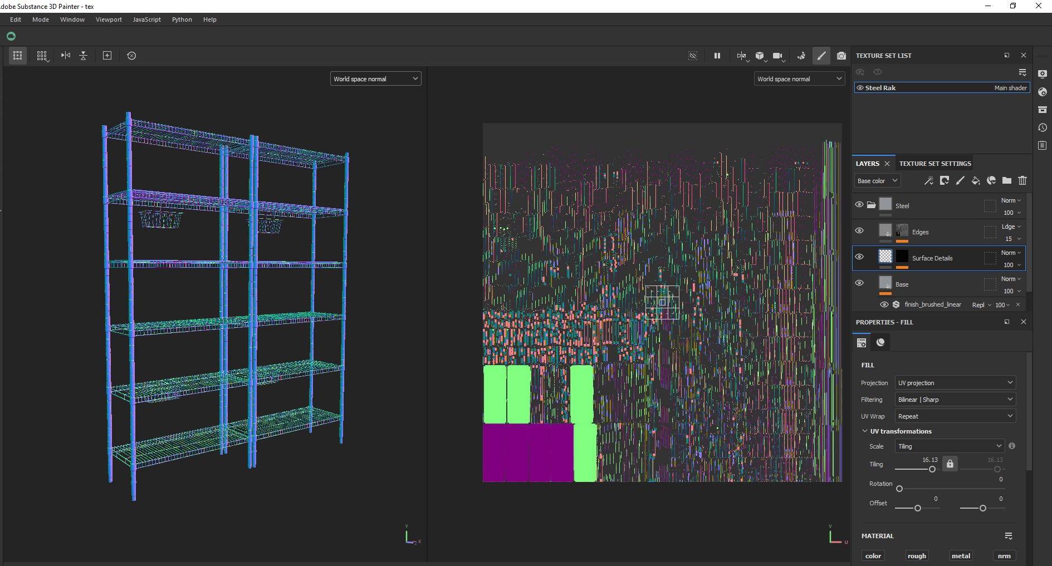Collapse the UV transformations section
Screen dimensions: 1052x566
pyautogui.click(x=865, y=431)
